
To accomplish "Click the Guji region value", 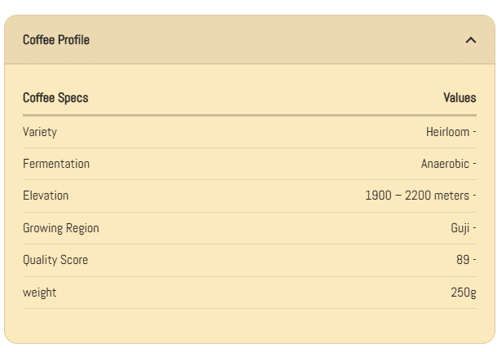I will pos(460,228).
